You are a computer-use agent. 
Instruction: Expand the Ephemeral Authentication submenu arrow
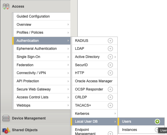pyautogui.click(x=68, y=49)
